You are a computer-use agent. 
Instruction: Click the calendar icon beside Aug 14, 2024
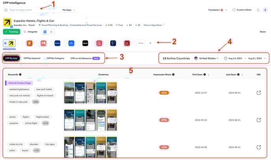(225, 58)
